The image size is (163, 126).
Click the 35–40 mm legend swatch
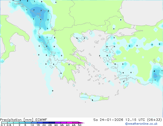point(64,123)
